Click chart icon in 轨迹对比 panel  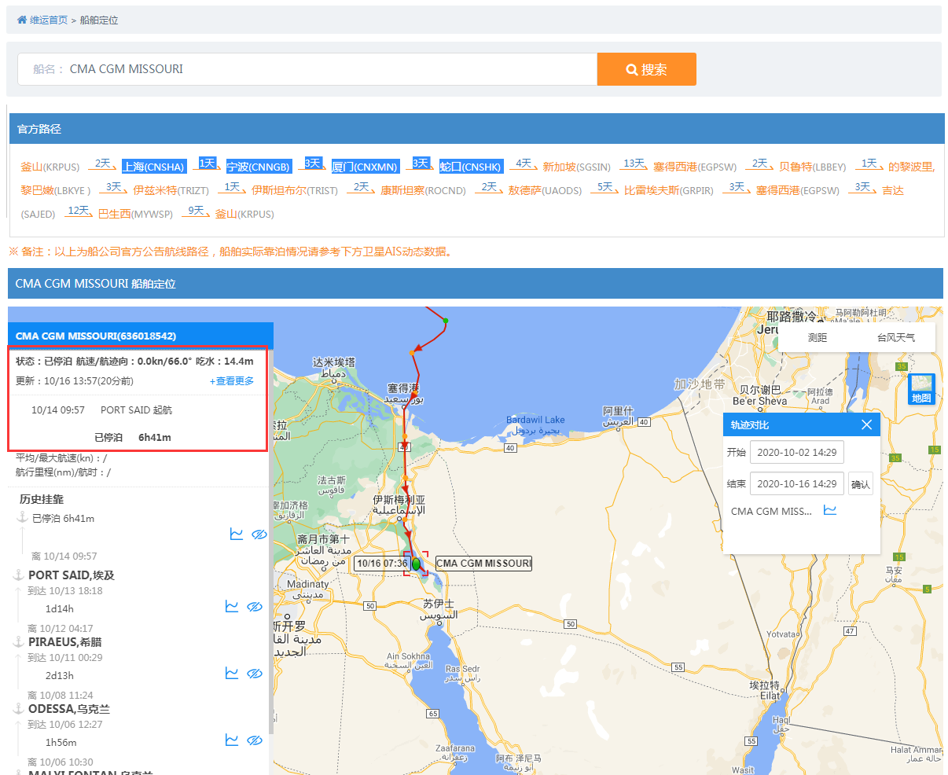(x=829, y=510)
